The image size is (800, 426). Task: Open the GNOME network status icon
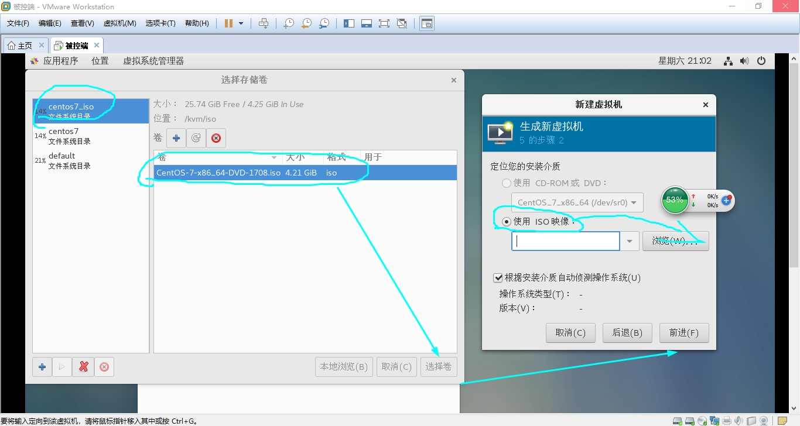[x=728, y=61]
